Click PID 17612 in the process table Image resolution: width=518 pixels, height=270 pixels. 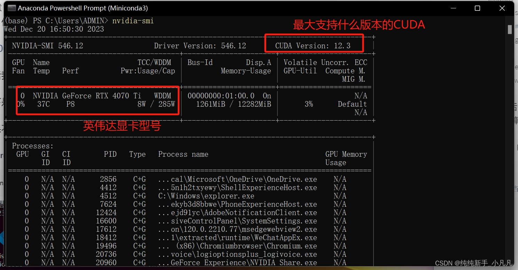click(x=106, y=229)
